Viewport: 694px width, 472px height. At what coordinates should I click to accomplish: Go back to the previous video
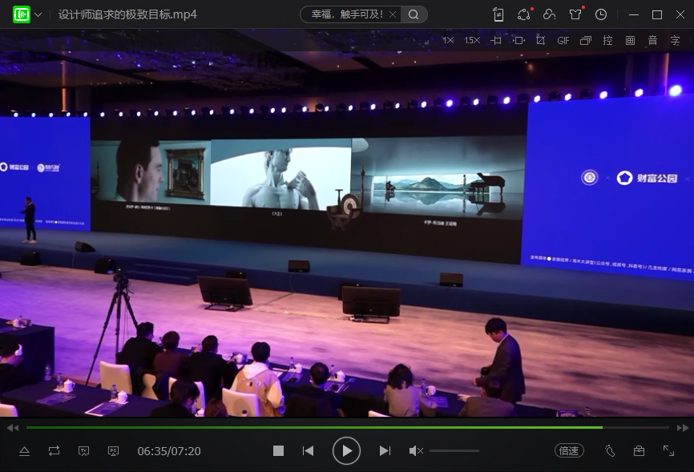coord(309,451)
